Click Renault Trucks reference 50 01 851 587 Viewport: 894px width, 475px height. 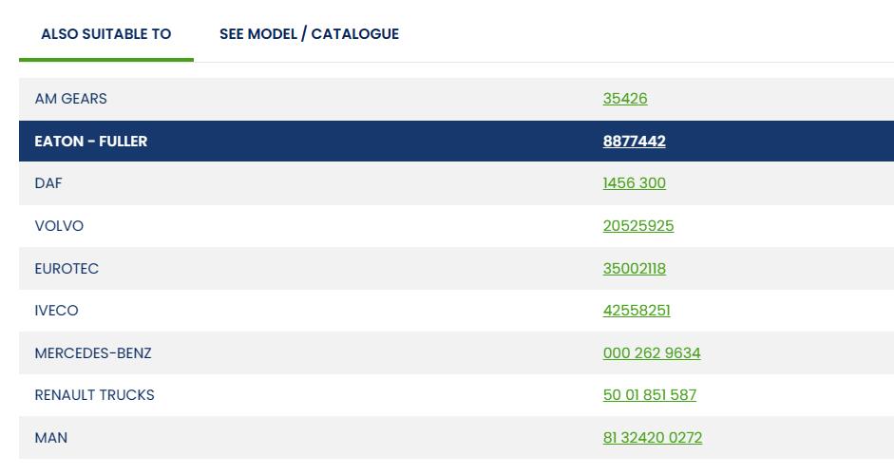[x=650, y=395]
